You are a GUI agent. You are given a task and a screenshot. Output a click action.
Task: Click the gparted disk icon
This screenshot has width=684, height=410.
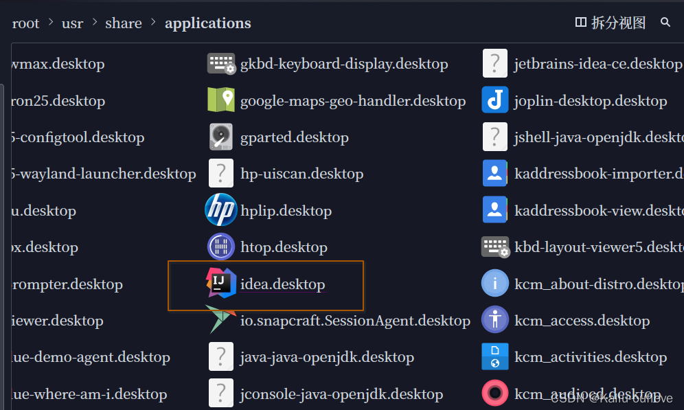(221, 137)
